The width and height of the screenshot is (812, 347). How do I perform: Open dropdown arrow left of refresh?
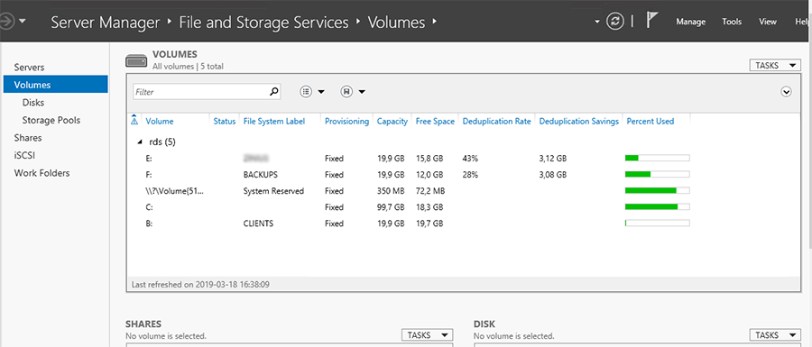[597, 22]
